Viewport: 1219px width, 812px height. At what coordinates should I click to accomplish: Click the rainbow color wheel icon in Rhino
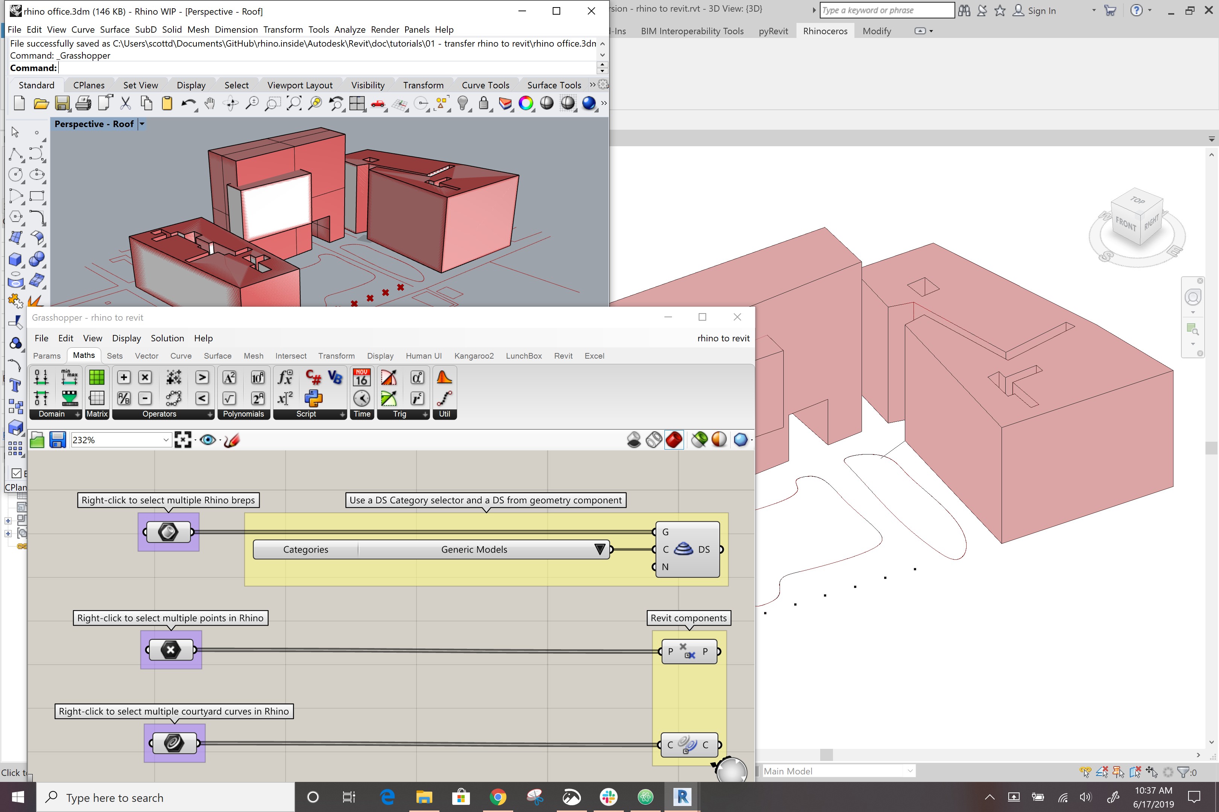(x=526, y=104)
